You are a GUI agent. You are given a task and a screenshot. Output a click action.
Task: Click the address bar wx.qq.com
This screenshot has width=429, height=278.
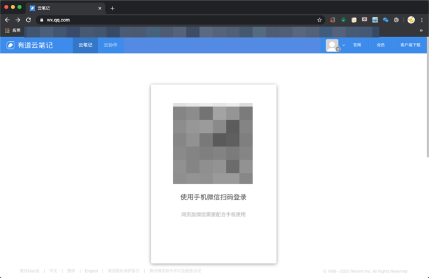[x=179, y=20]
